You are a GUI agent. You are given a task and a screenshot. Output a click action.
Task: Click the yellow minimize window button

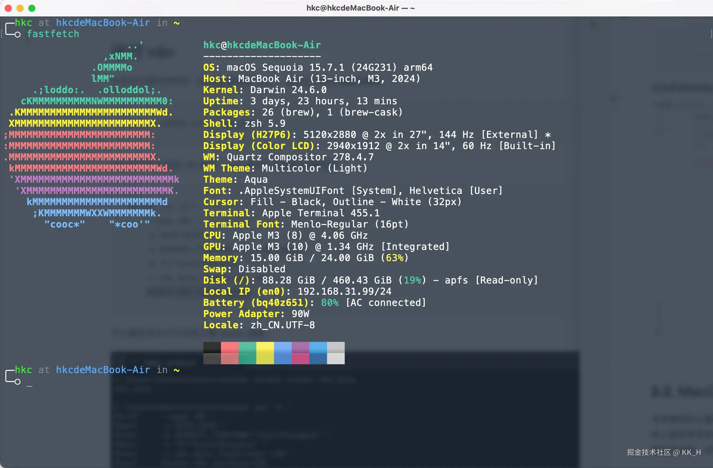click(x=20, y=8)
